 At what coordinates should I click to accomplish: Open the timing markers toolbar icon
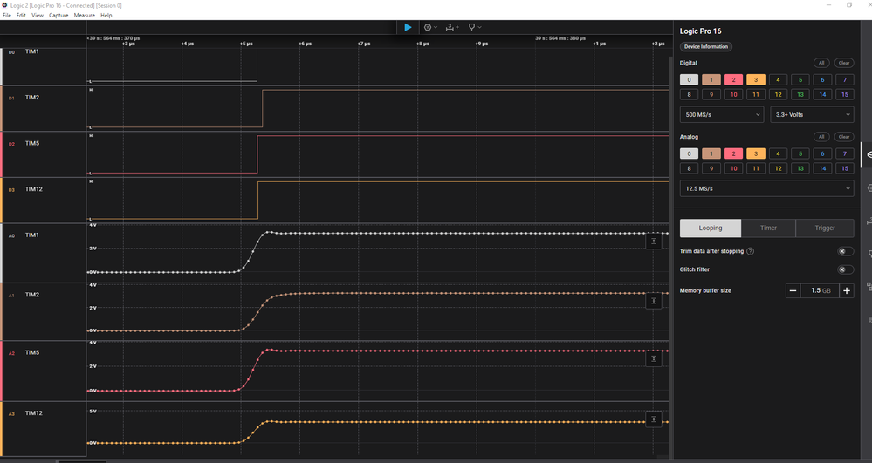tap(430, 27)
